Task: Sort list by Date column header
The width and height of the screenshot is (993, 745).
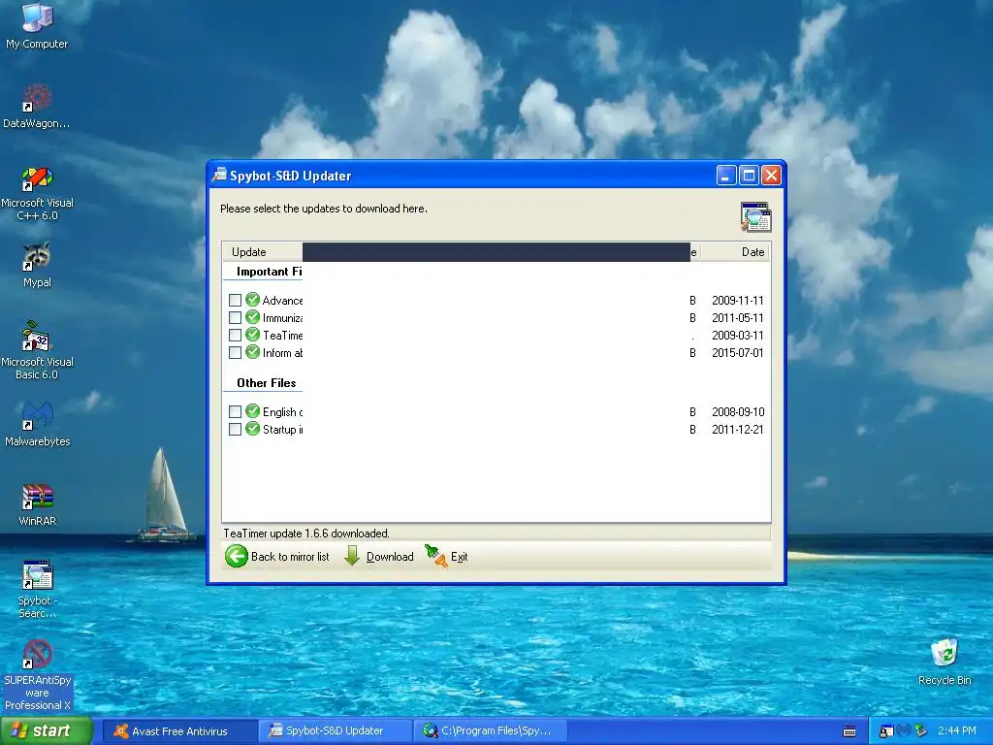Action: [x=736, y=252]
